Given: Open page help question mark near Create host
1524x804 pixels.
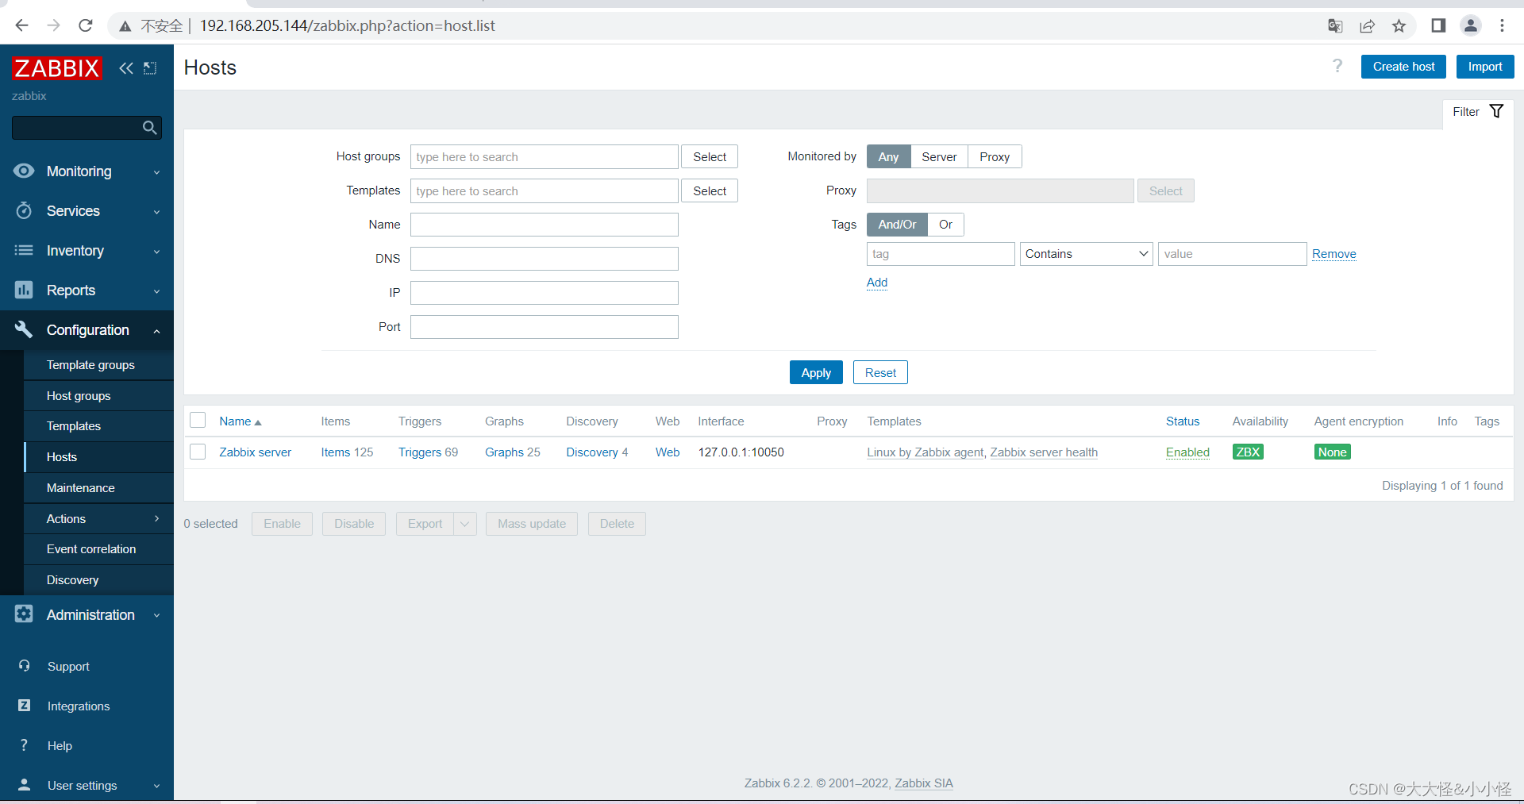Looking at the screenshot, I should coord(1337,66).
